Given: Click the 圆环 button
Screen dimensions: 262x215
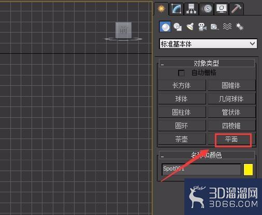Looking at the screenshot, I should point(182,126).
